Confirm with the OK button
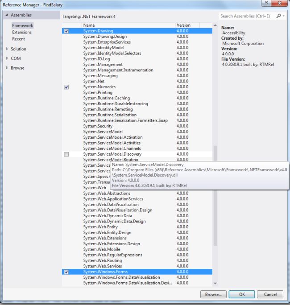Screen dimensions: 290x305 pyautogui.click(x=242, y=294)
